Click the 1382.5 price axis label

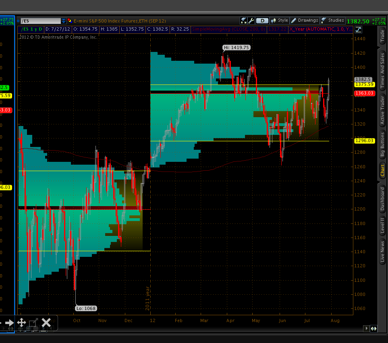pyautogui.click(x=363, y=79)
